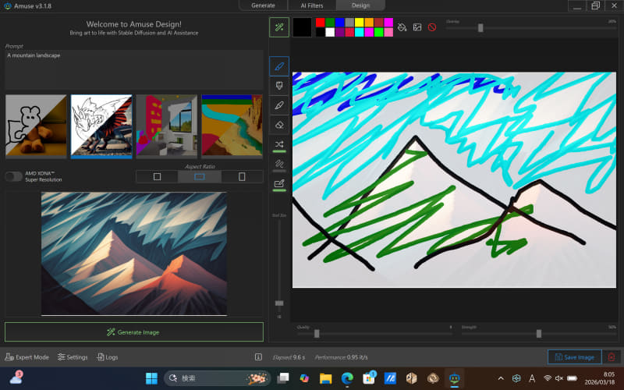The width and height of the screenshot is (624, 390).
Task: Open the Windows Start menu
Action: pos(151,378)
